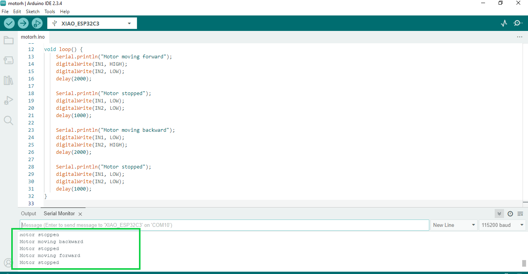Click closing brace on line 32
528x274 pixels.
point(46,196)
